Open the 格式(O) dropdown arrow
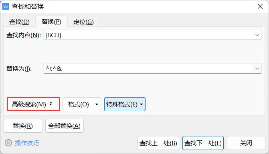The width and height of the screenshot is (269, 154). pos(97,104)
